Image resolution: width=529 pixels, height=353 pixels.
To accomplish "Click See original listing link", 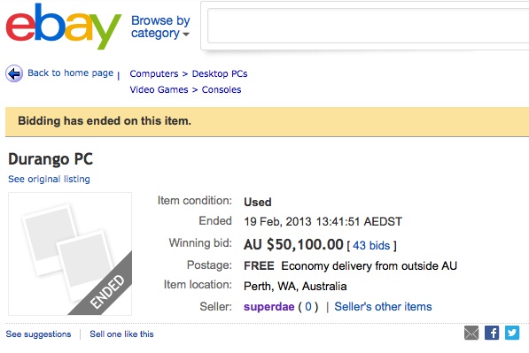I will click(49, 179).
